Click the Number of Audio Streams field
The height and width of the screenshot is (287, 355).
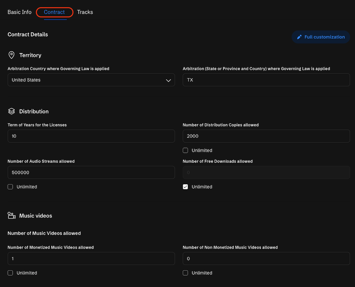[x=91, y=173]
